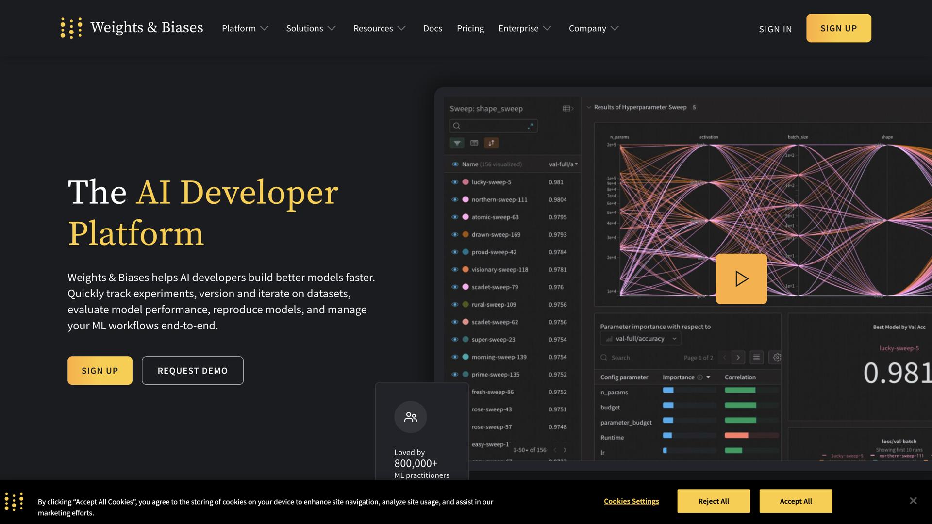932x524 pixels.
Task: Click the Weights & Biases logo icon
Action: click(71, 28)
